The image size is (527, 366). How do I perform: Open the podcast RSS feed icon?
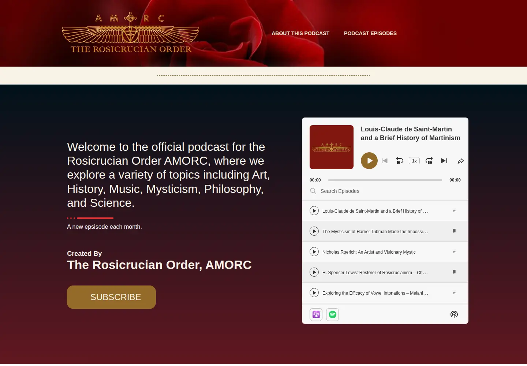point(454,314)
